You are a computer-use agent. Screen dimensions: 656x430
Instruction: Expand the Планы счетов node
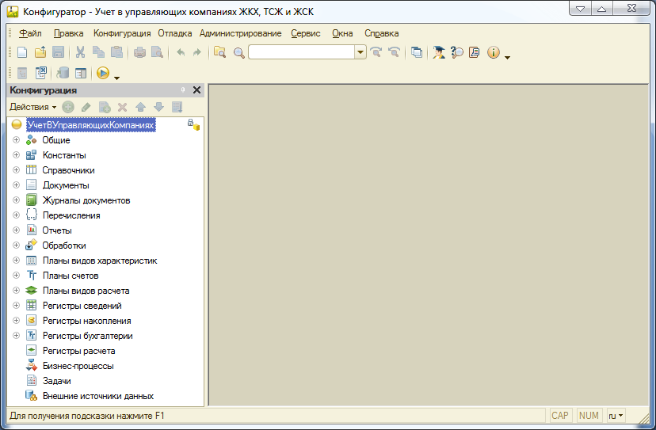tap(17, 276)
